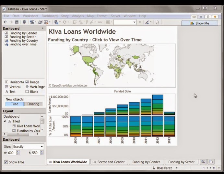This screenshot has height=174, width=224.
Task: Click the width input field showing 600
Action: coord(12,153)
